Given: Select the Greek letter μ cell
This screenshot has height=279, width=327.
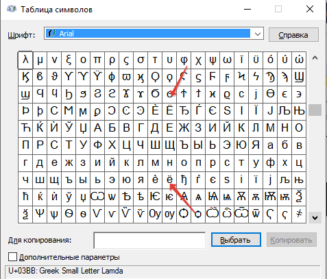Looking at the screenshot, I should pos(40,60).
